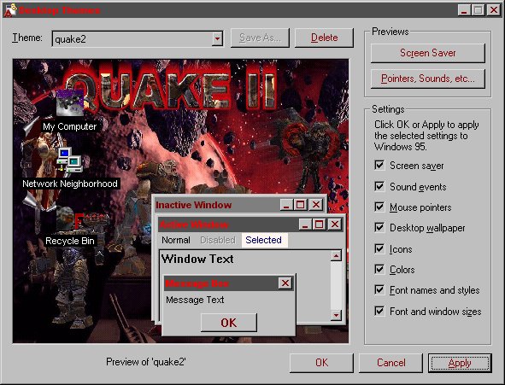
Task: Click the Normal menu item in preview
Action: tap(176, 240)
